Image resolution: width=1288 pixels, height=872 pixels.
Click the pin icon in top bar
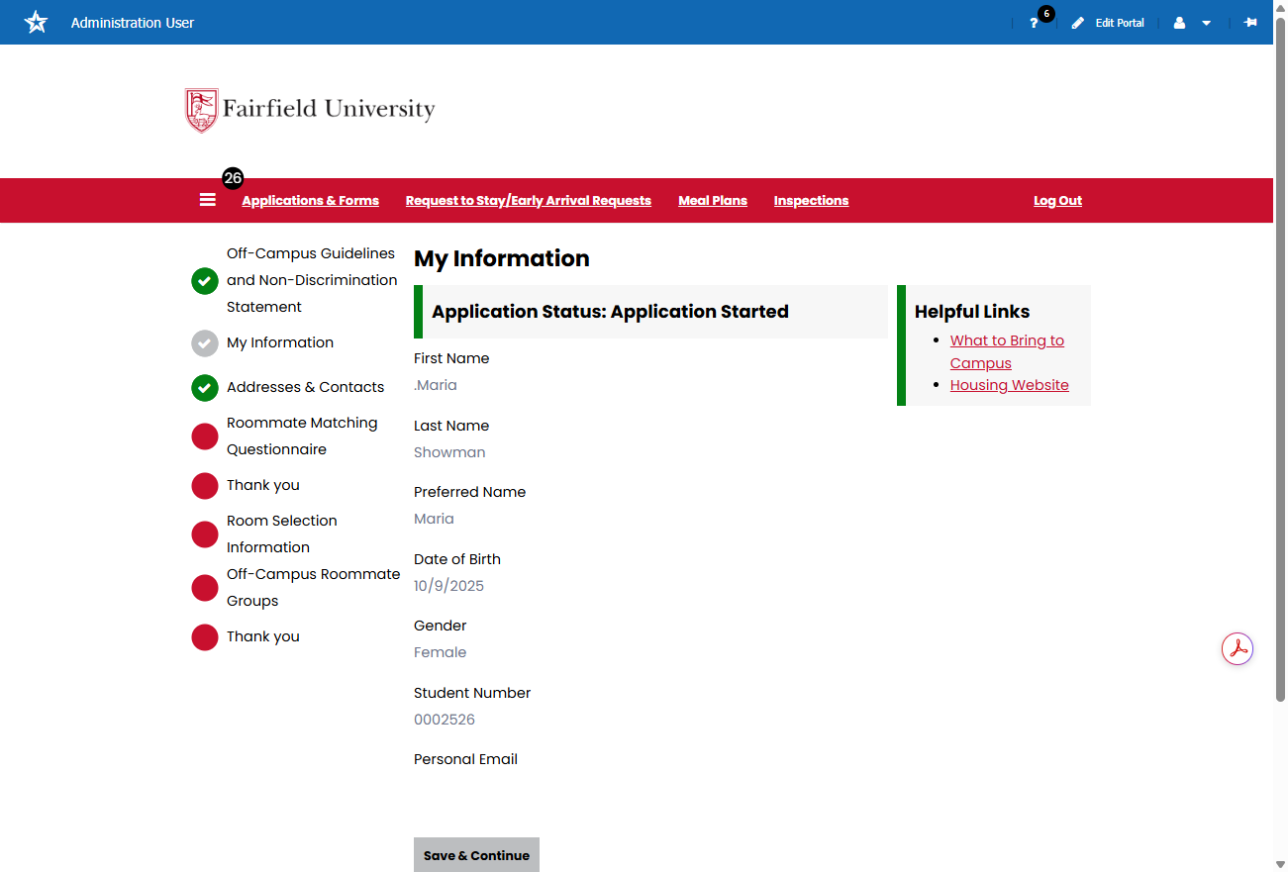[1250, 22]
